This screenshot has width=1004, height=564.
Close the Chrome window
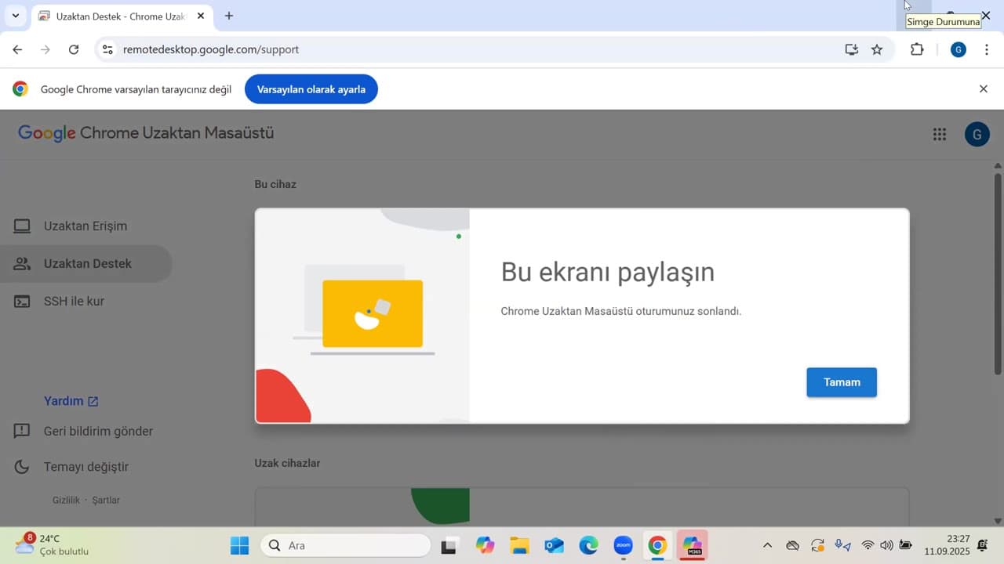986,16
